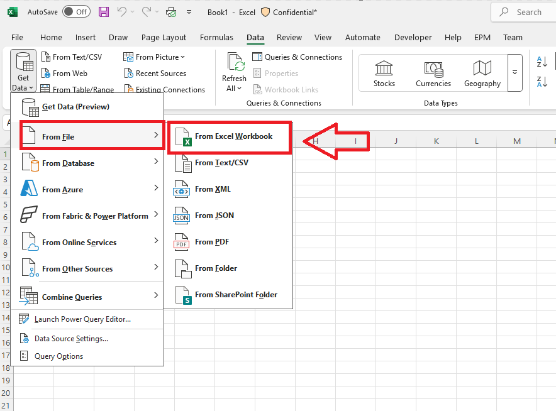Image resolution: width=556 pixels, height=411 pixels.
Task: Open the Page Layout tab
Action: click(x=164, y=37)
